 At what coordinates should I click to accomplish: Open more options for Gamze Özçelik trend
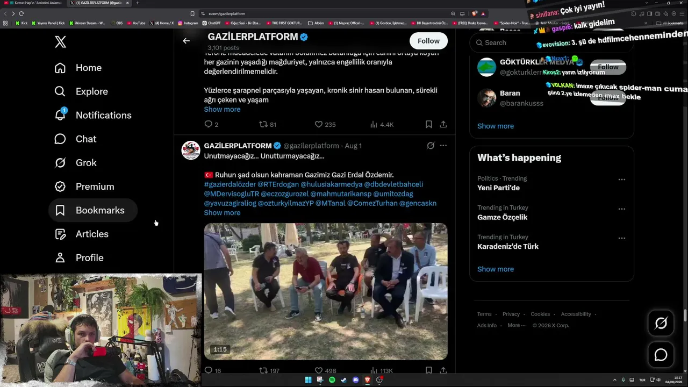coord(621,209)
